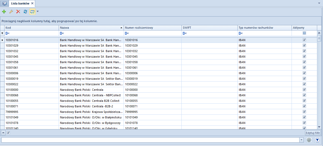Click Nazwa cell of row 10300022

tap(91, 84)
